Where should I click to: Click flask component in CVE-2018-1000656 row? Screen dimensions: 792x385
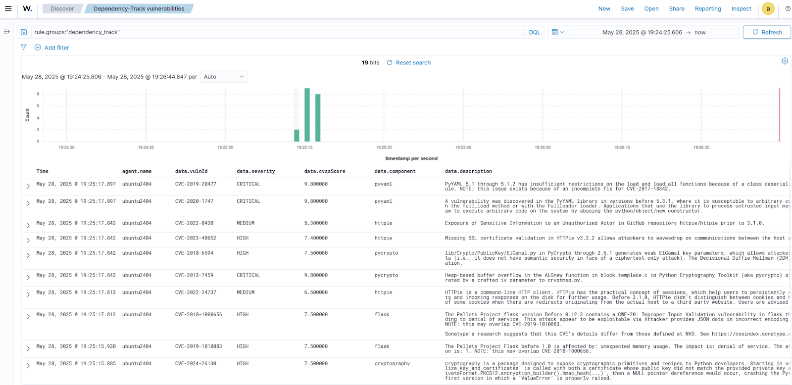(382, 315)
